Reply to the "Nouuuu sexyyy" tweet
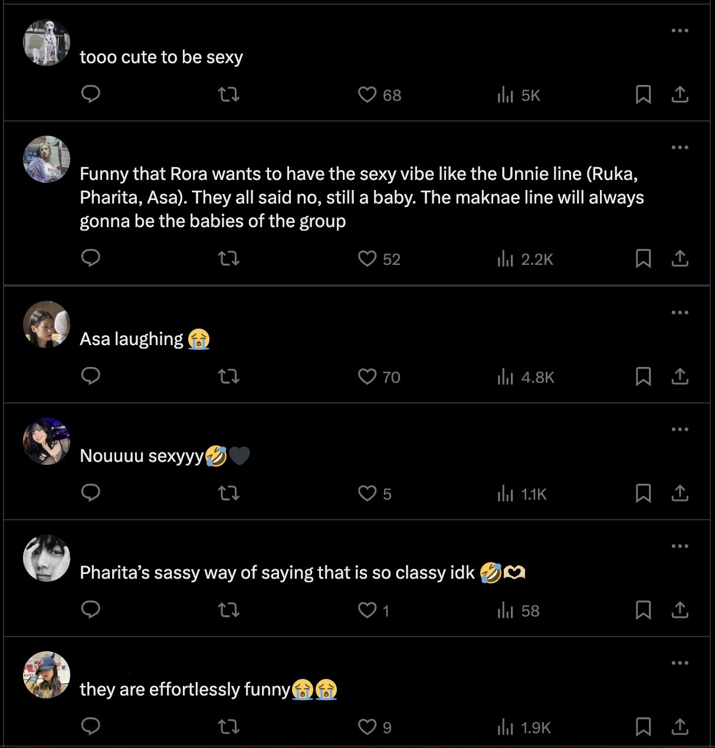715x748 pixels. [91, 493]
